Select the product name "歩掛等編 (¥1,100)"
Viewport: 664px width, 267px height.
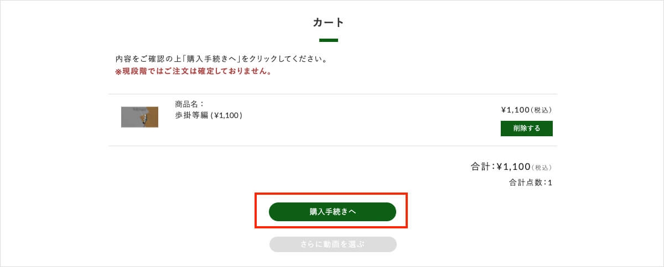tap(209, 115)
